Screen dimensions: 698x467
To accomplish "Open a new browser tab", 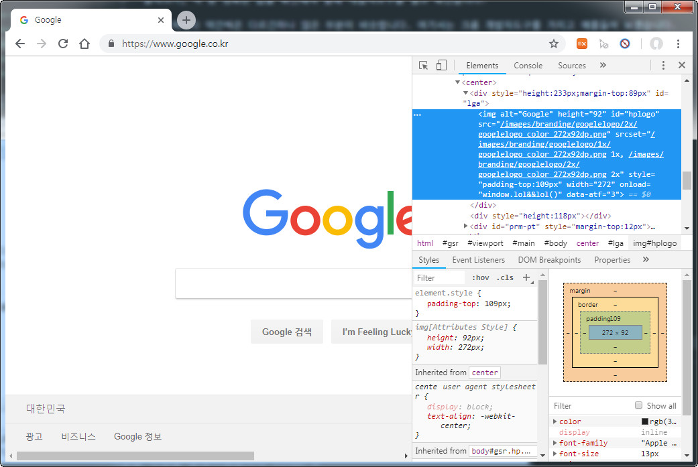I will [x=186, y=20].
